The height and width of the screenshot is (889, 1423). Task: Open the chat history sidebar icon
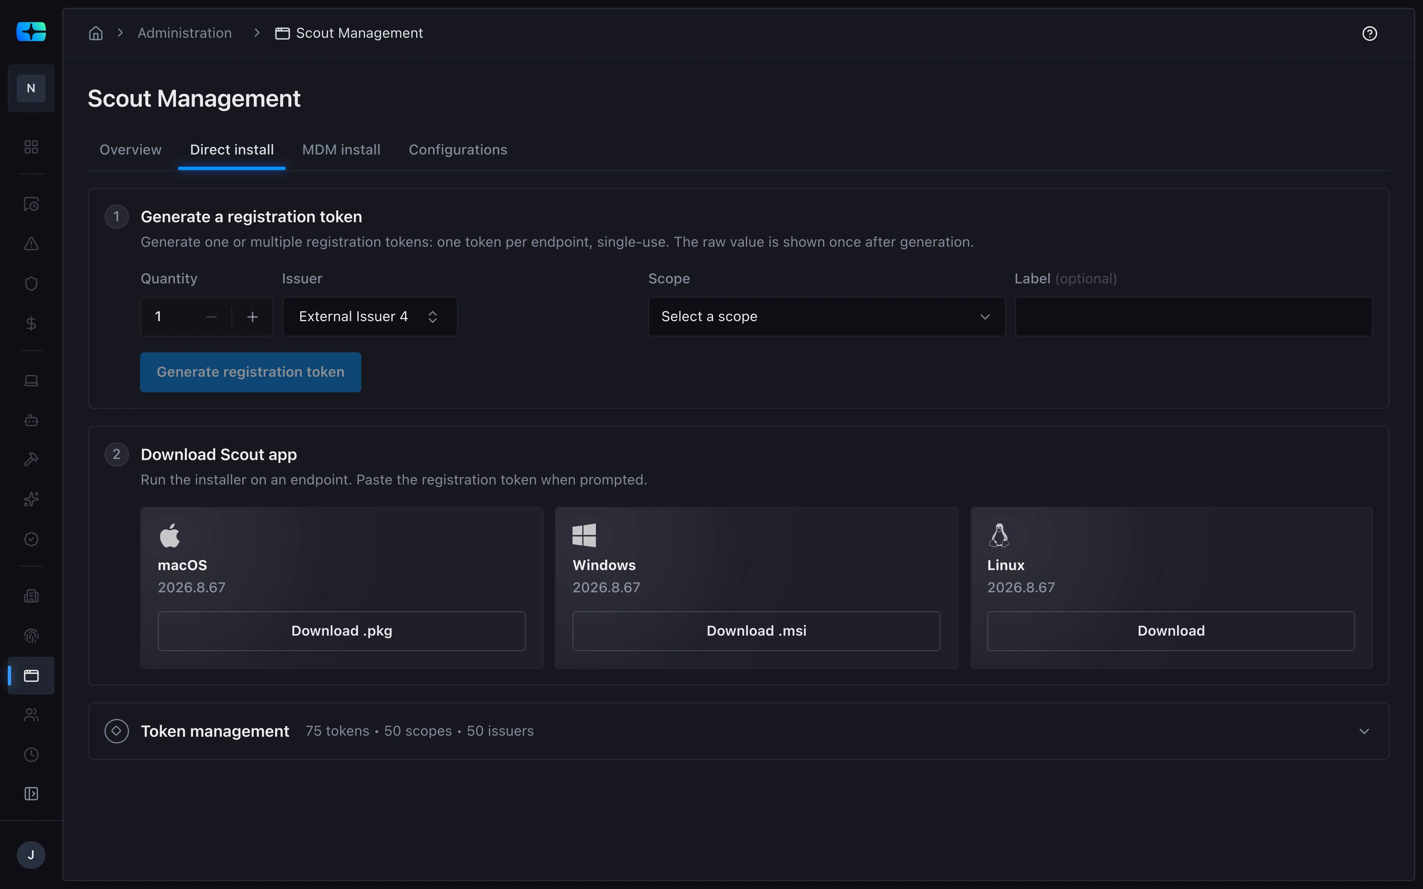click(x=31, y=204)
